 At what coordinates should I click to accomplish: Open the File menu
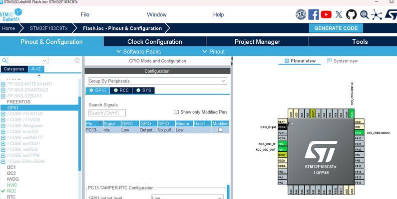click(85, 14)
